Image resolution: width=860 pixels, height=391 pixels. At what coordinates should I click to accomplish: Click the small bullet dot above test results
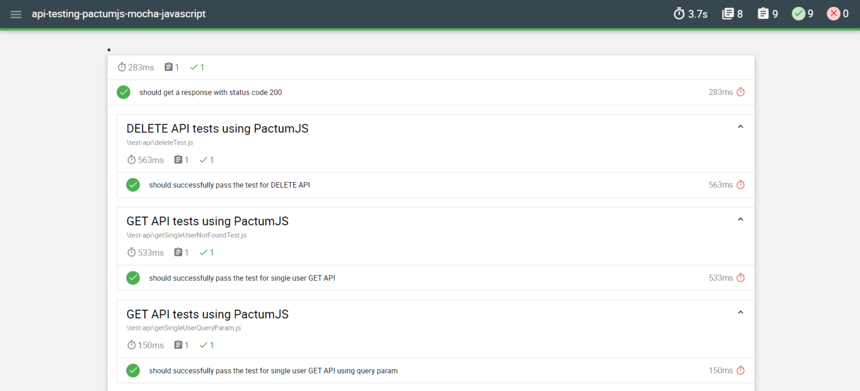pos(109,50)
